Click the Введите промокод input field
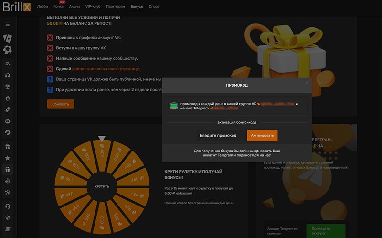Image resolution: width=382 pixels, height=238 pixels. pos(218,136)
